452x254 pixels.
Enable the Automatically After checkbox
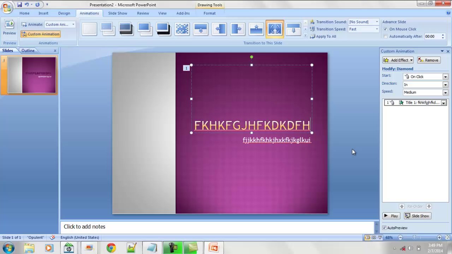click(385, 36)
